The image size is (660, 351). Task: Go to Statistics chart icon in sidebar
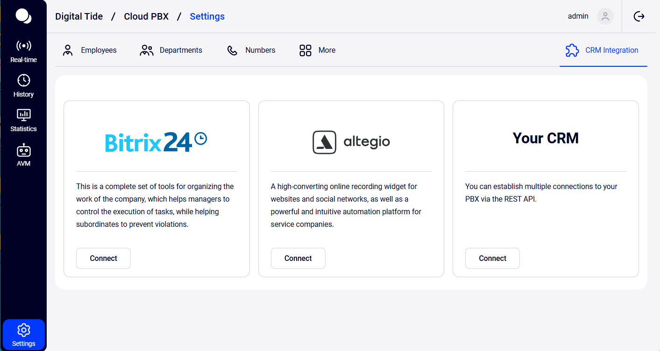pyautogui.click(x=23, y=115)
